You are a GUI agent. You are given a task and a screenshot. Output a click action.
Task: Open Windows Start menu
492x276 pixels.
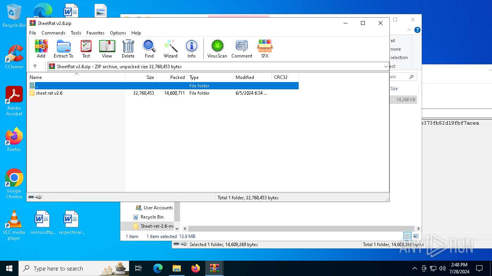coord(9,268)
